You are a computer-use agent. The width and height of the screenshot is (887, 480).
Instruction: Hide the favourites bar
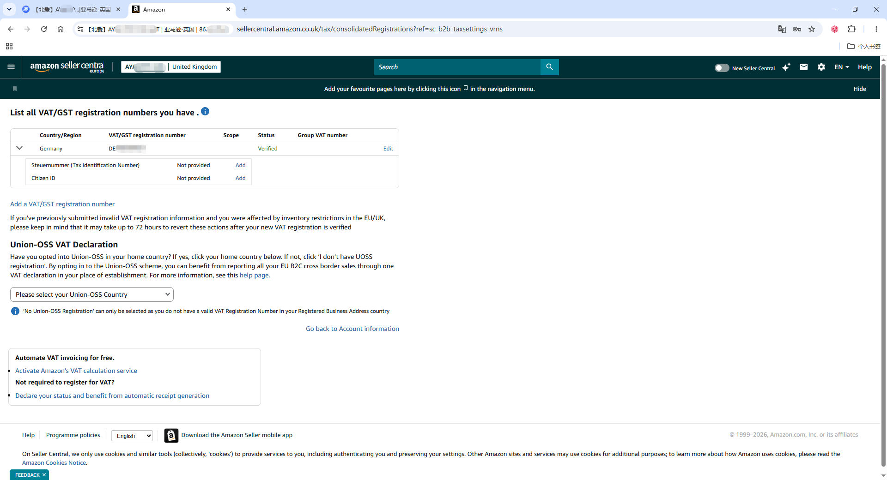(860, 89)
